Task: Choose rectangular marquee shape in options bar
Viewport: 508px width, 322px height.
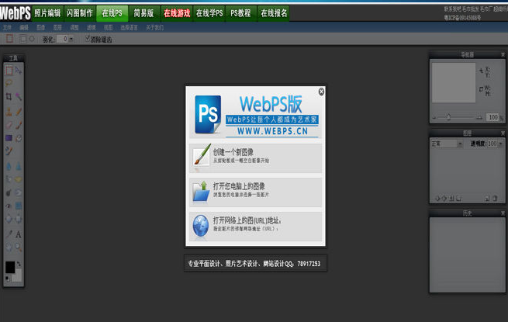Action: 22,39
